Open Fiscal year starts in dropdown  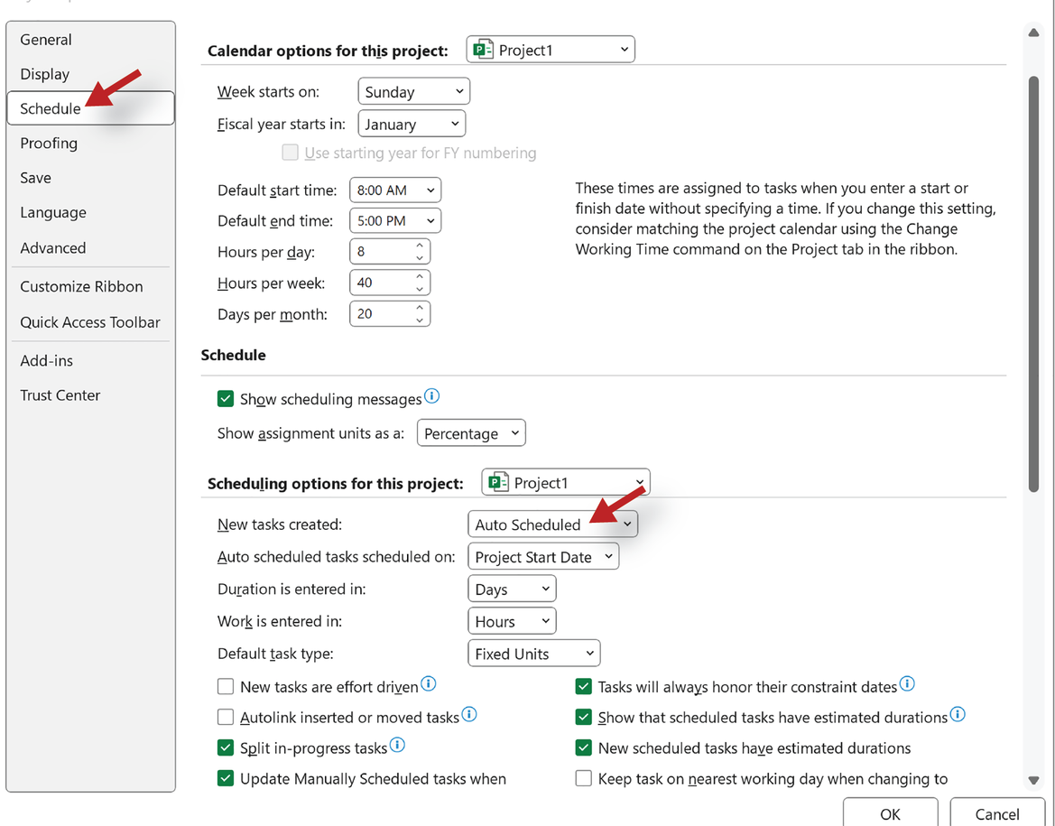[x=412, y=124]
